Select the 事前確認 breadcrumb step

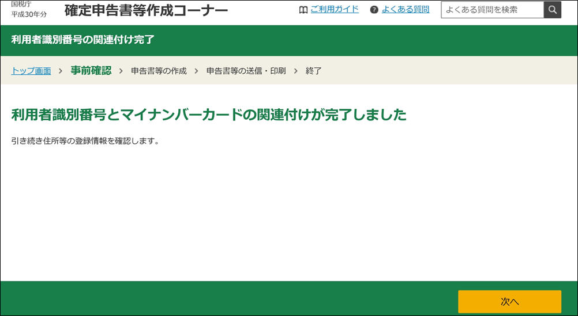coord(91,70)
